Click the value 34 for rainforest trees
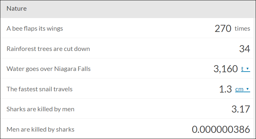The width and height of the screenshot is (256, 139). [x=245, y=49]
